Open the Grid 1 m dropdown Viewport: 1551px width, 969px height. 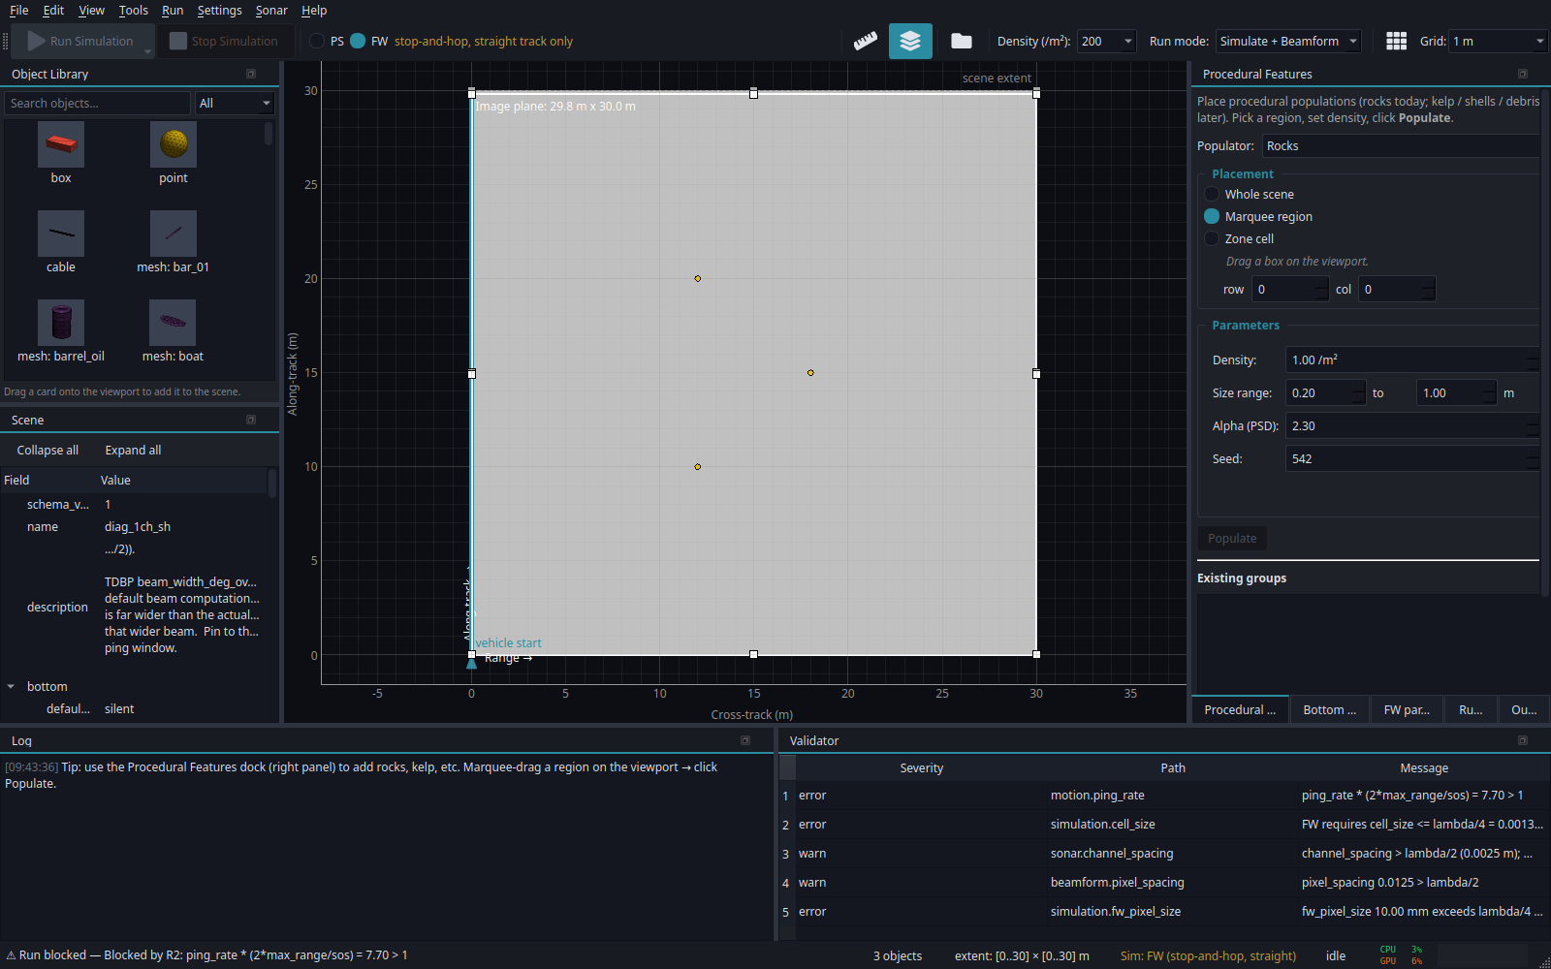tap(1498, 41)
